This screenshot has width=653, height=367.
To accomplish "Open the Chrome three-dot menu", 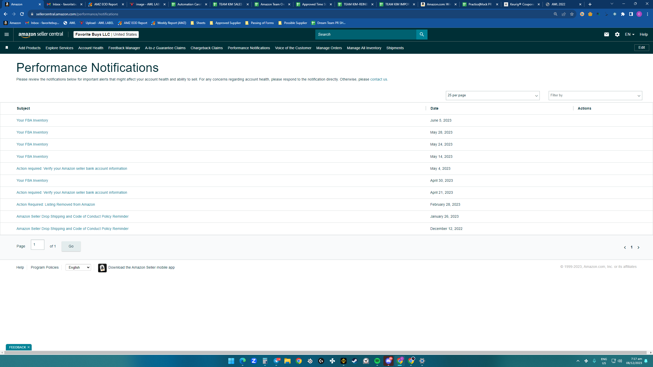I will pyautogui.click(x=647, y=14).
